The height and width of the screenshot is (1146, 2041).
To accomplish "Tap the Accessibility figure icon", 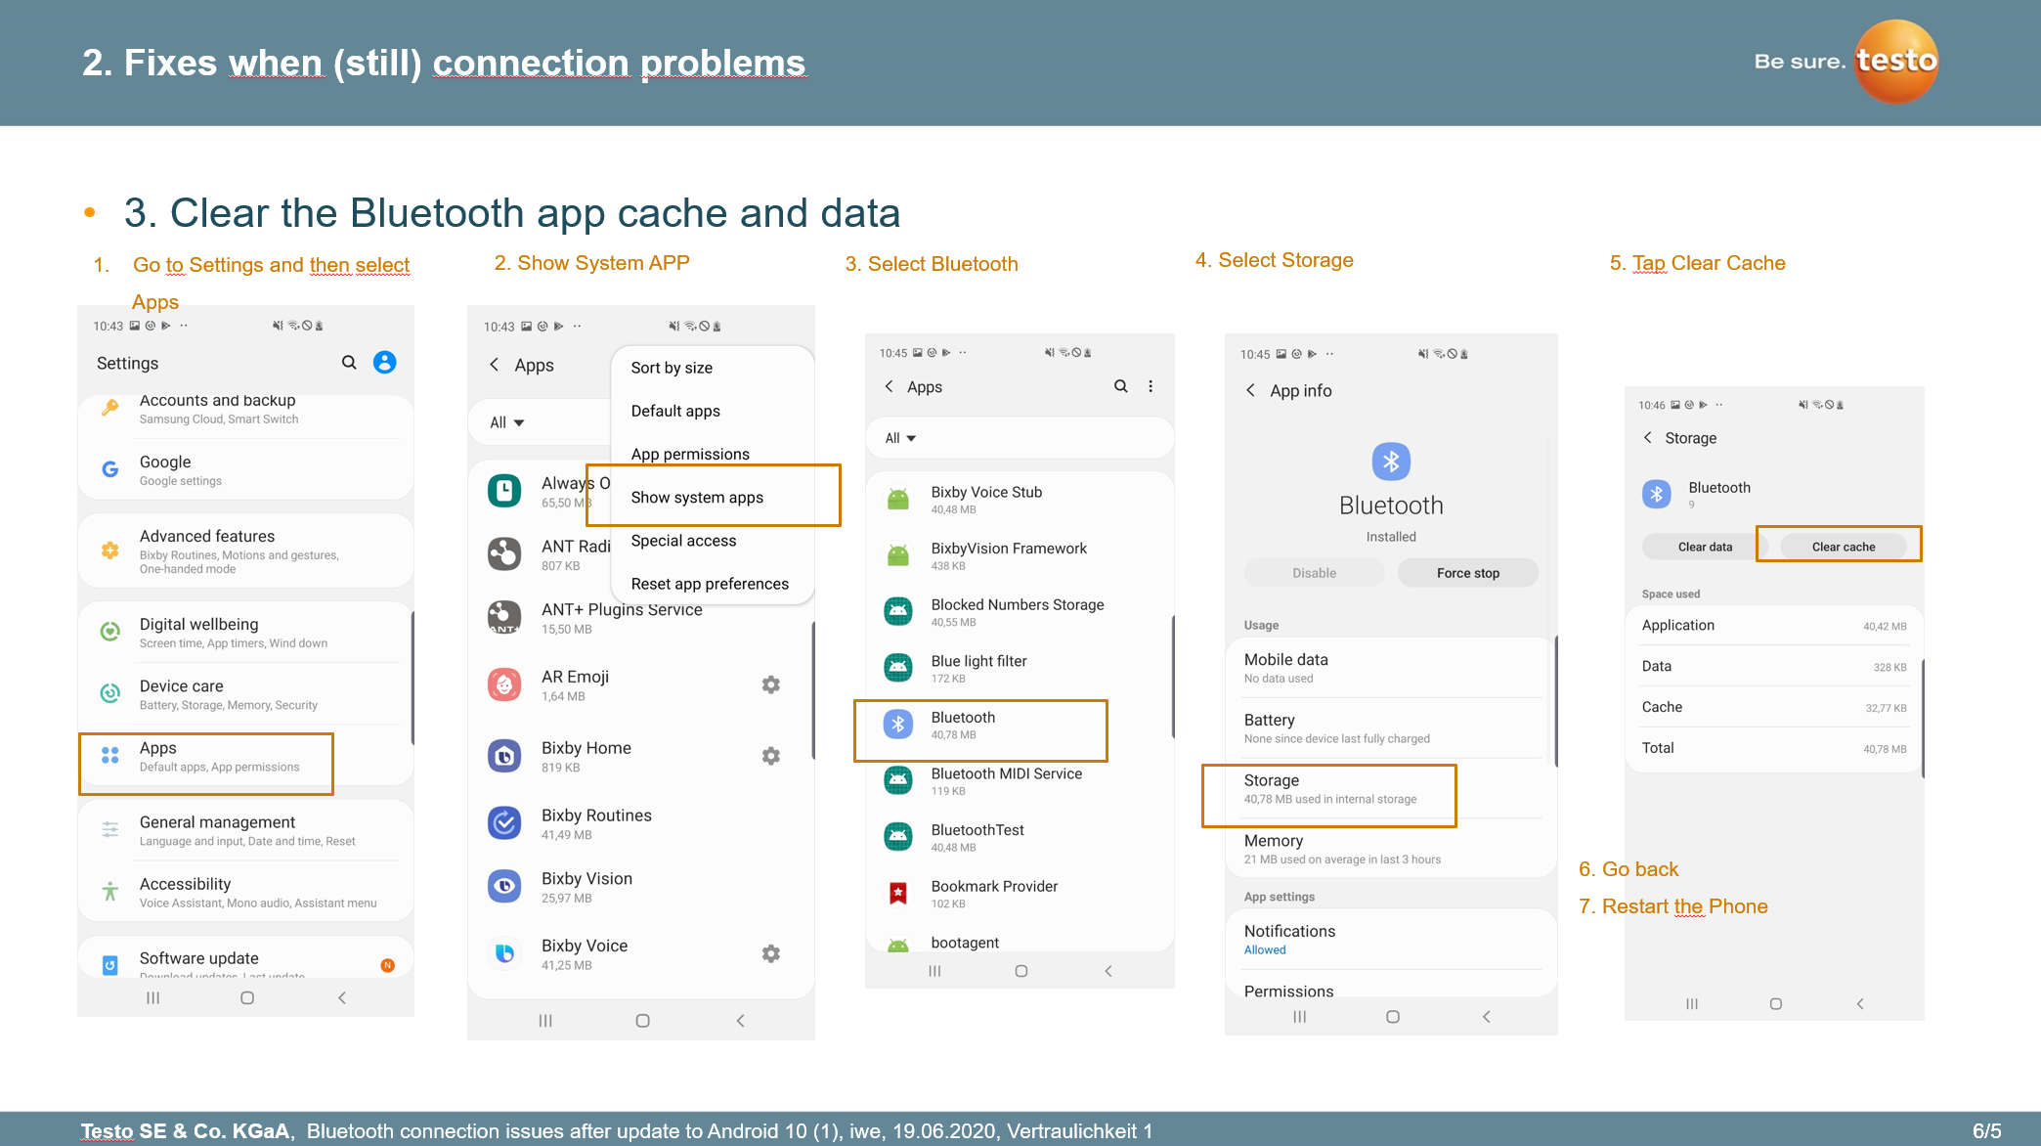I will point(110,891).
